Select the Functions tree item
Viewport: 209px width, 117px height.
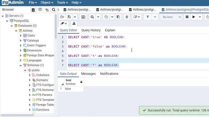(43, 110)
